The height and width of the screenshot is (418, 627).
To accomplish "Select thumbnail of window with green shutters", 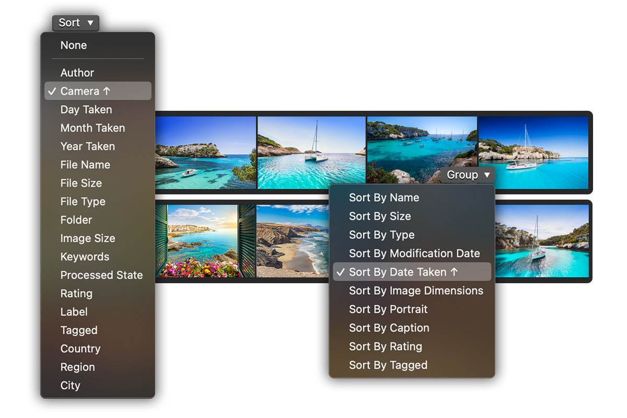I will pyautogui.click(x=206, y=241).
